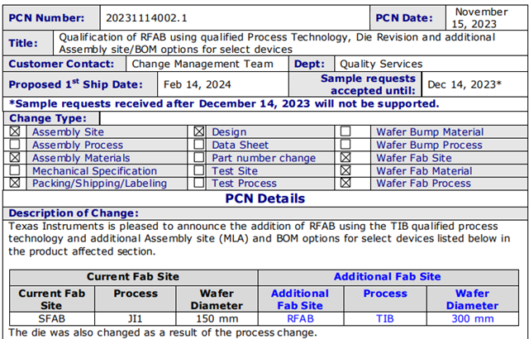Toggle the Wafer Fab Material checkbox
The width and height of the screenshot is (529, 339).
(x=346, y=170)
